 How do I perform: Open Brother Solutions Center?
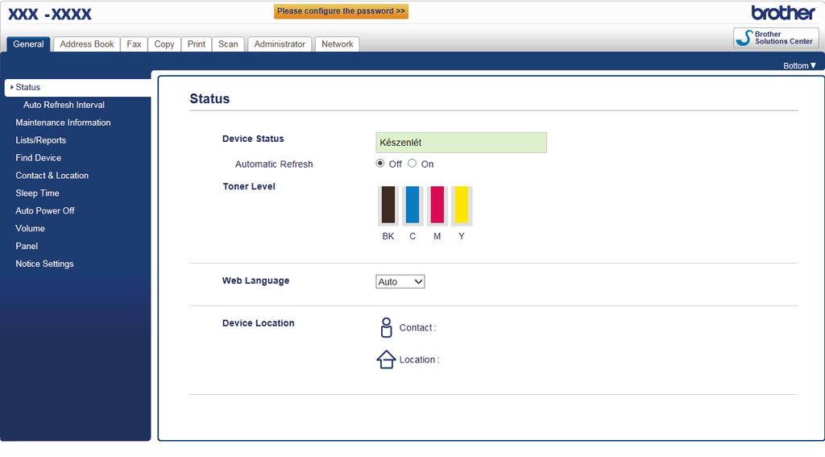[x=776, y=38]
